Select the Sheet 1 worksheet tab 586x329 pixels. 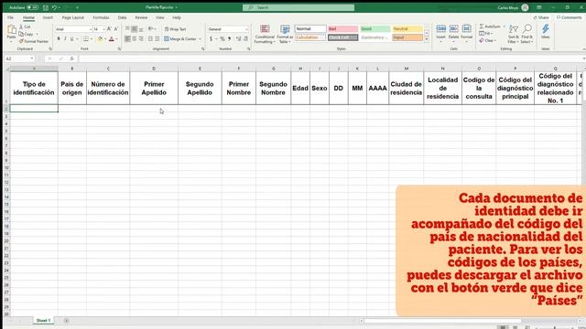[43, 321]
